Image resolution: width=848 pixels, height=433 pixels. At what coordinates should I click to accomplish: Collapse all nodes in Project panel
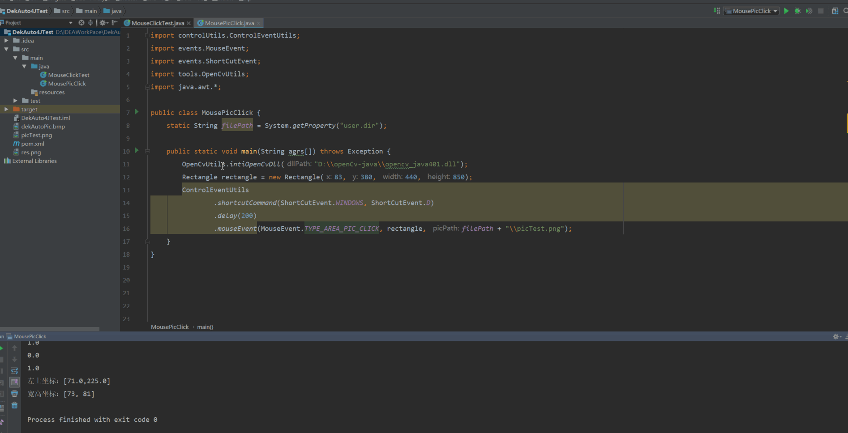(90, 22)
